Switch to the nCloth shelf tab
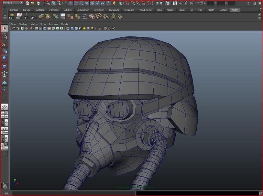The image size is (263, 196). click(x=211, y=10)
